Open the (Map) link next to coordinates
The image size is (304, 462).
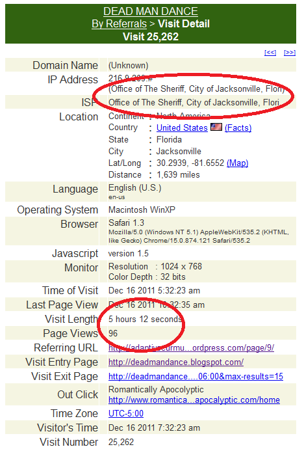coord(237,163)
